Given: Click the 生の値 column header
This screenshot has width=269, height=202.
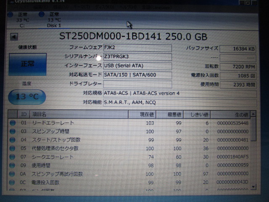Looking at the screenshot, I should click(x=230, y=114).
